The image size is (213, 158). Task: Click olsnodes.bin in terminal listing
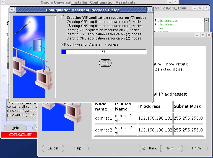coord(167,20)
